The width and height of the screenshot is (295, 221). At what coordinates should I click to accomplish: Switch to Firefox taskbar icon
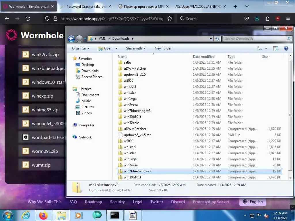tap(43, 215)
